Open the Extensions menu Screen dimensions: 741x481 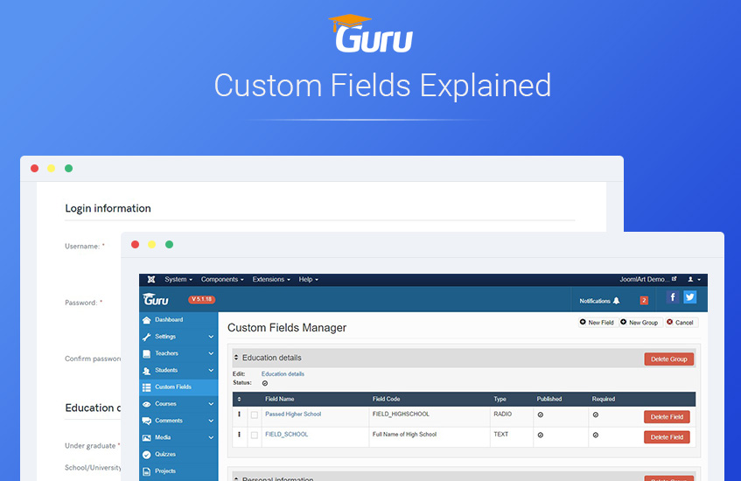[271, 280]
